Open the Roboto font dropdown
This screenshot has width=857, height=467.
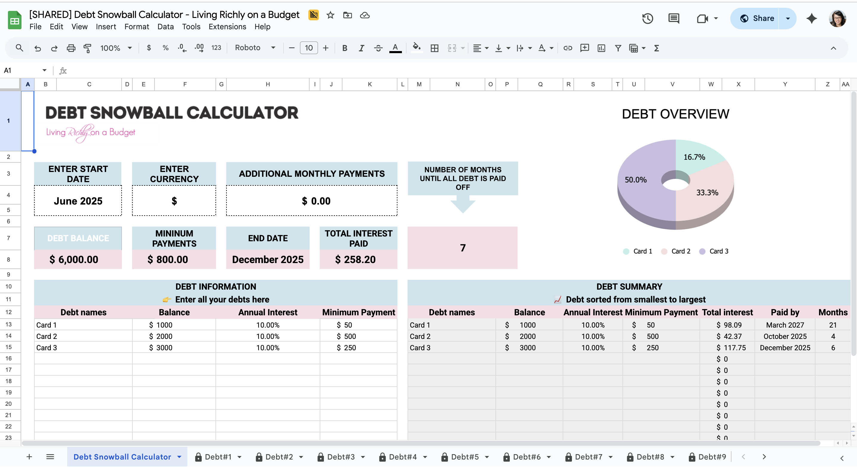(x=255, y=48)
